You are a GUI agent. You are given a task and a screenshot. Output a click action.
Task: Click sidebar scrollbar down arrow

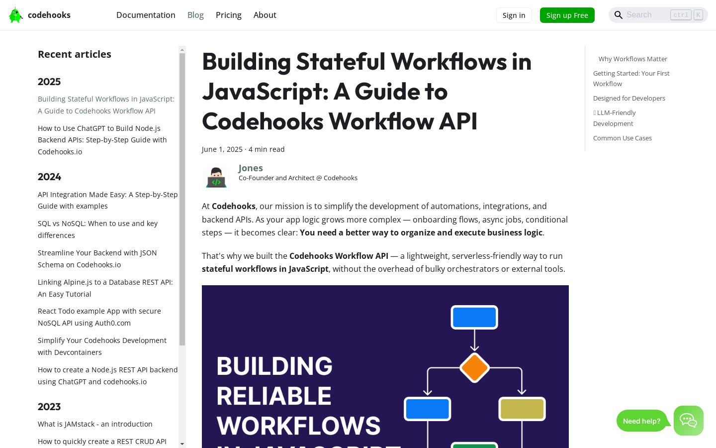tap(182, 444)
